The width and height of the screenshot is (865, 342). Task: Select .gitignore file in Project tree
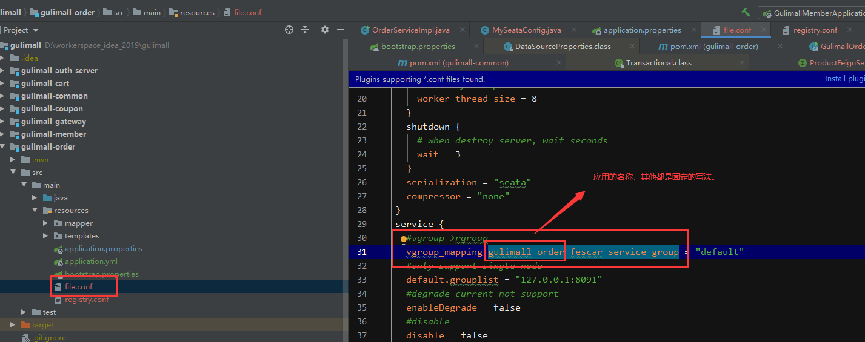(49, 338)
